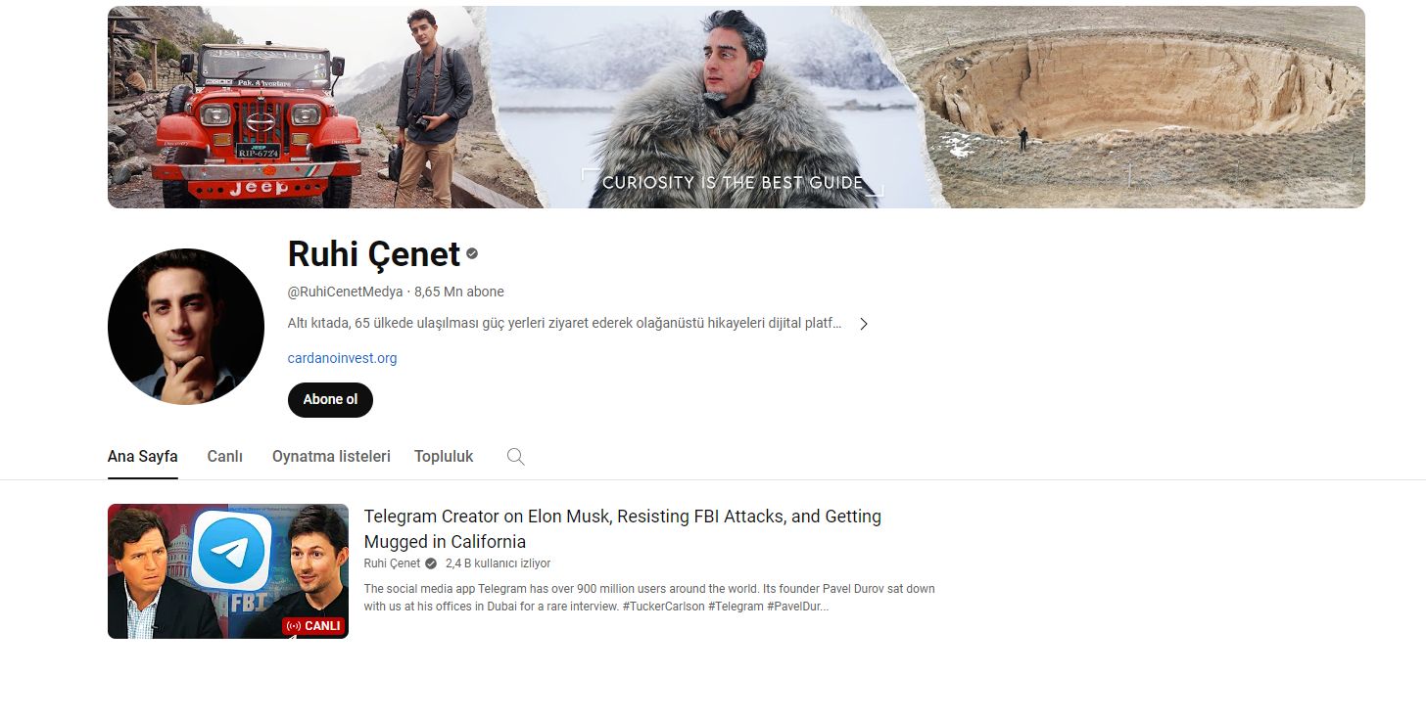This screenshot has width=1426, height=720.
Task: Expand the channel description with the arrow
Action: pyautogui.click(x=863, y=323)
